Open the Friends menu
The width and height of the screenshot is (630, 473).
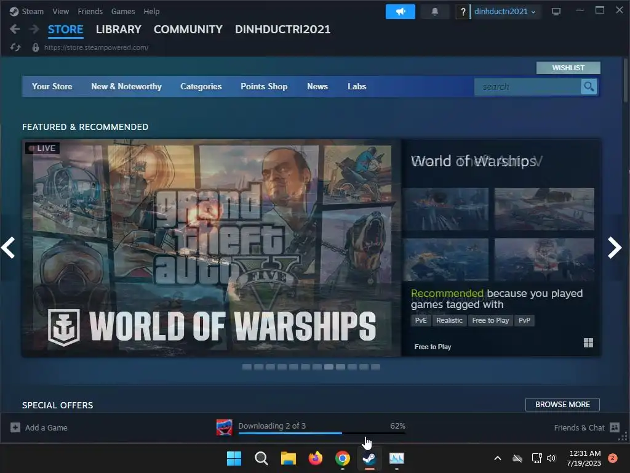tap(90, 12)
